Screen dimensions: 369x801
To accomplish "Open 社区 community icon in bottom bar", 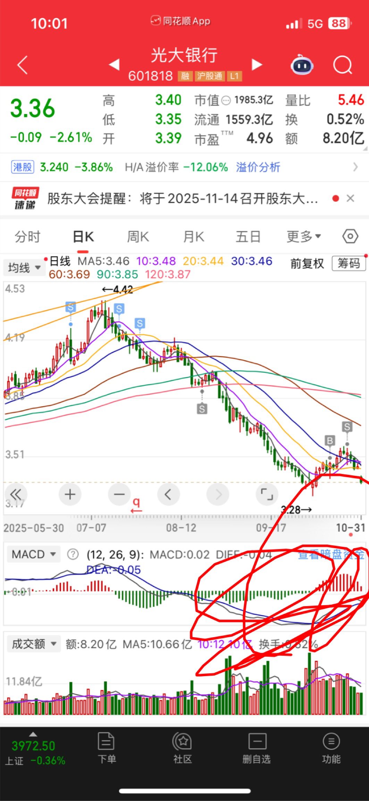I will [x=183, y=747].
